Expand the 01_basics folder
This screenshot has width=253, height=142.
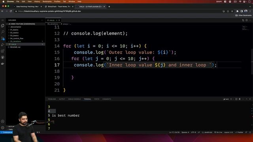(x=25, y=30)
